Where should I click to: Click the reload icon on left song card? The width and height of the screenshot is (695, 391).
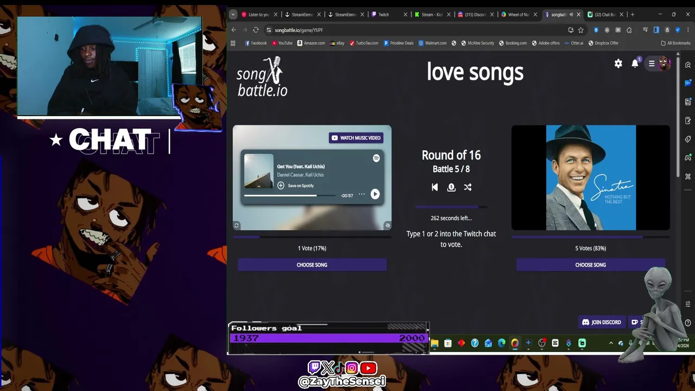pyautogui.click(x=236, y=225)
